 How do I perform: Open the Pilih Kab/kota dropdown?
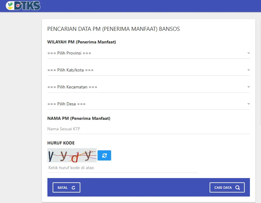(x=148, y=70)
